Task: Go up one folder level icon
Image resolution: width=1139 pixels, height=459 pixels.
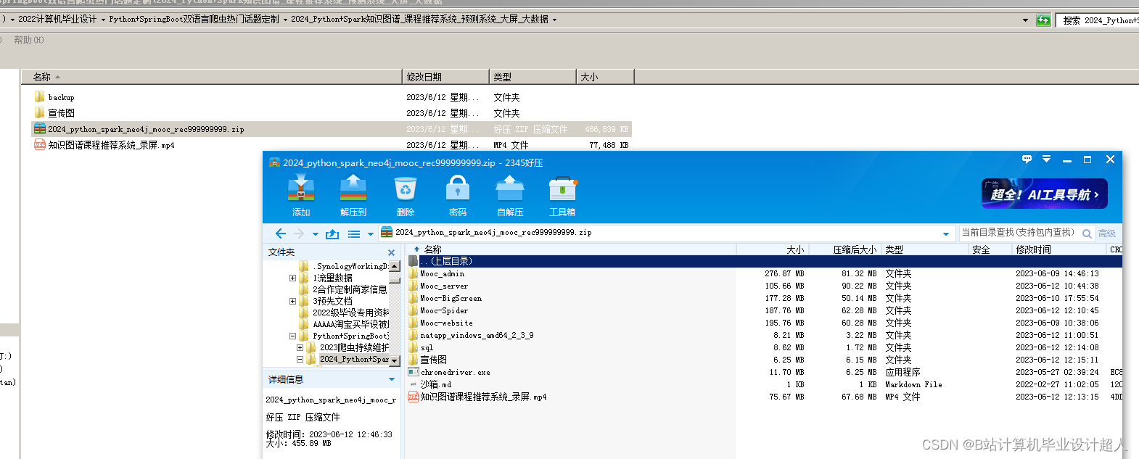Action: (332, 233)
